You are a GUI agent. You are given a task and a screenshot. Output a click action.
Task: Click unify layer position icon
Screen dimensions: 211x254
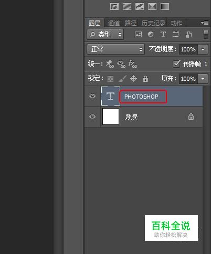(110, 64)
